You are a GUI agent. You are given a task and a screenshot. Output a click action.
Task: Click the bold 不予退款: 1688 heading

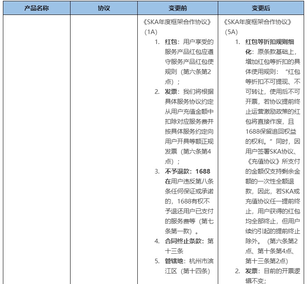tap(188, 171)
